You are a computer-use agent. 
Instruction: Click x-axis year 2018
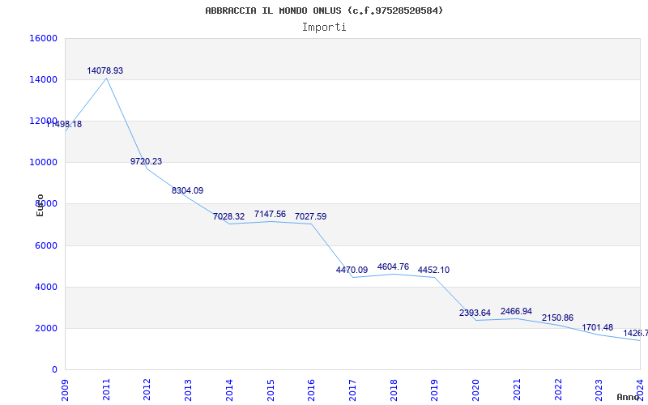394,390
